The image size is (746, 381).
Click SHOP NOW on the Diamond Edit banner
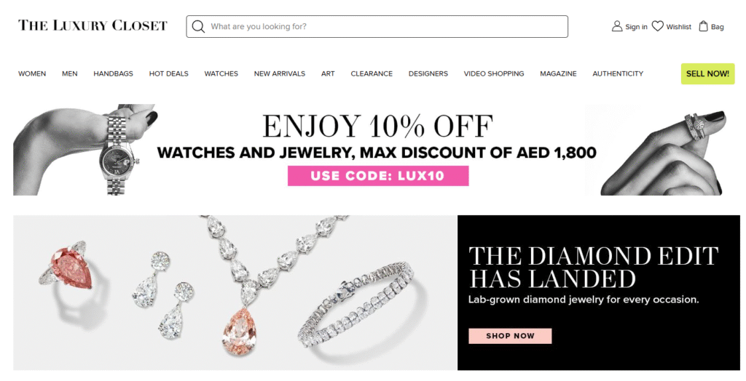coord(510,336)
